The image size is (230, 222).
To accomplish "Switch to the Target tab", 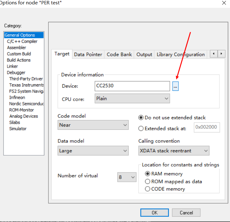I will point(62,54).
